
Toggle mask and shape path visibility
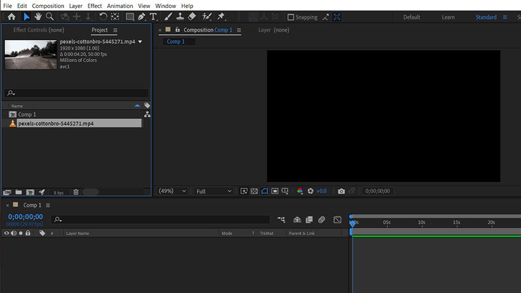pos(265,191)
